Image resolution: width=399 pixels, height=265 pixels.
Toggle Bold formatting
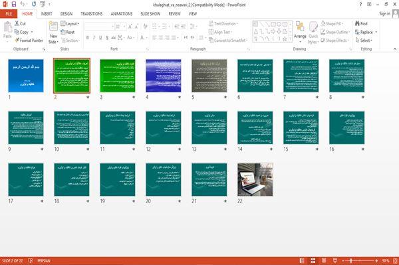[88, 38]
